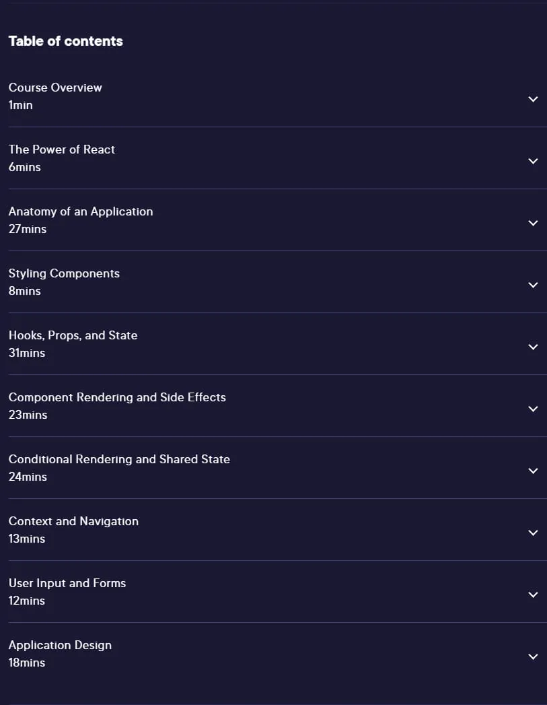547x705 pixels.
Task: Expand Context and Navigation chevron
Action: (x=533, y=533)
